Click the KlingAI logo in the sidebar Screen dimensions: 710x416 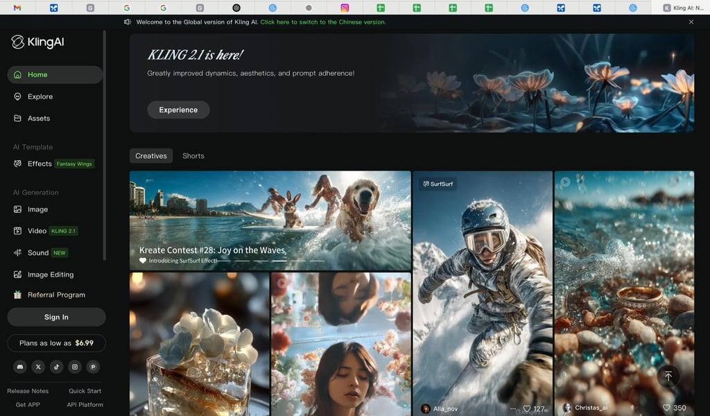[x=37, y=42]
